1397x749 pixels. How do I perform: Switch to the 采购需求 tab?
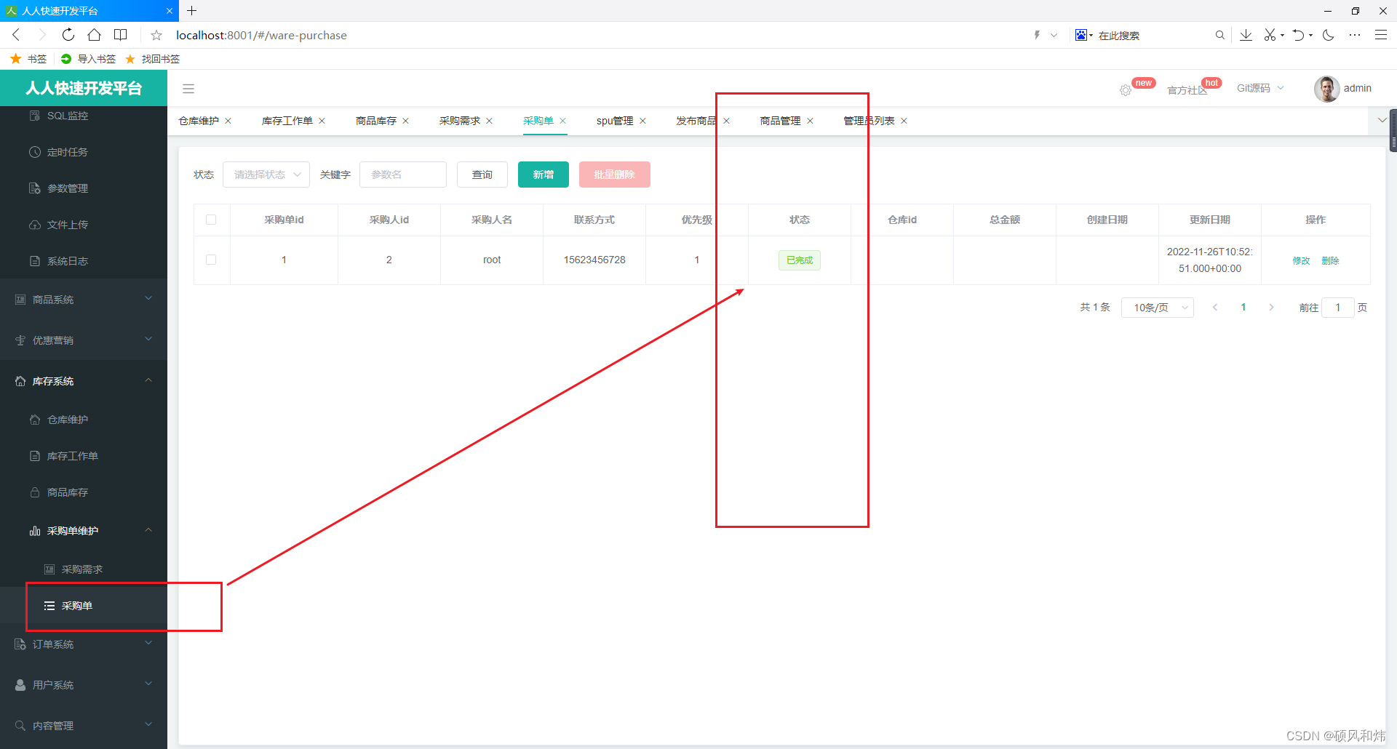(x=460, y=121)
